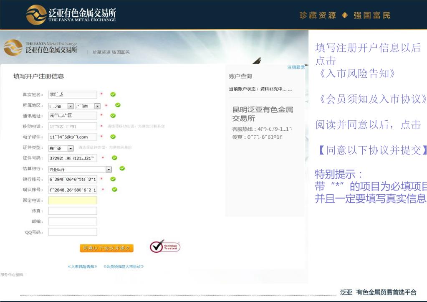
Task: Click the 移动电话 mobile phone field
Action: point(73,126)
